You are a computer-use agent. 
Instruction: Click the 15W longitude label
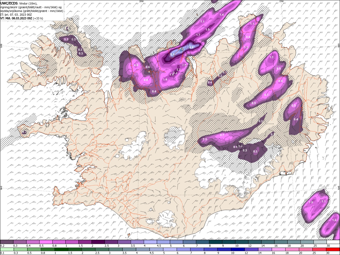tap(281, 1)
